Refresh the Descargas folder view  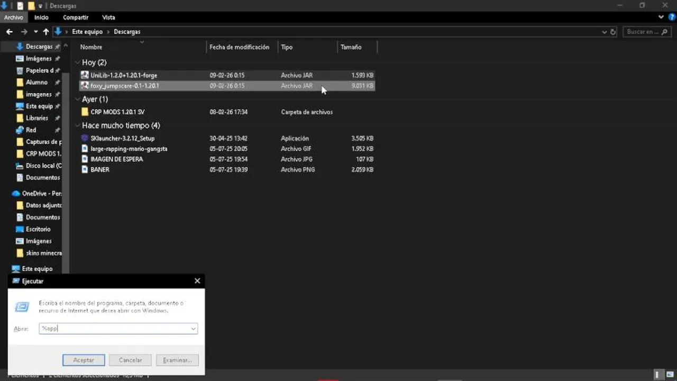pos(613,32)
